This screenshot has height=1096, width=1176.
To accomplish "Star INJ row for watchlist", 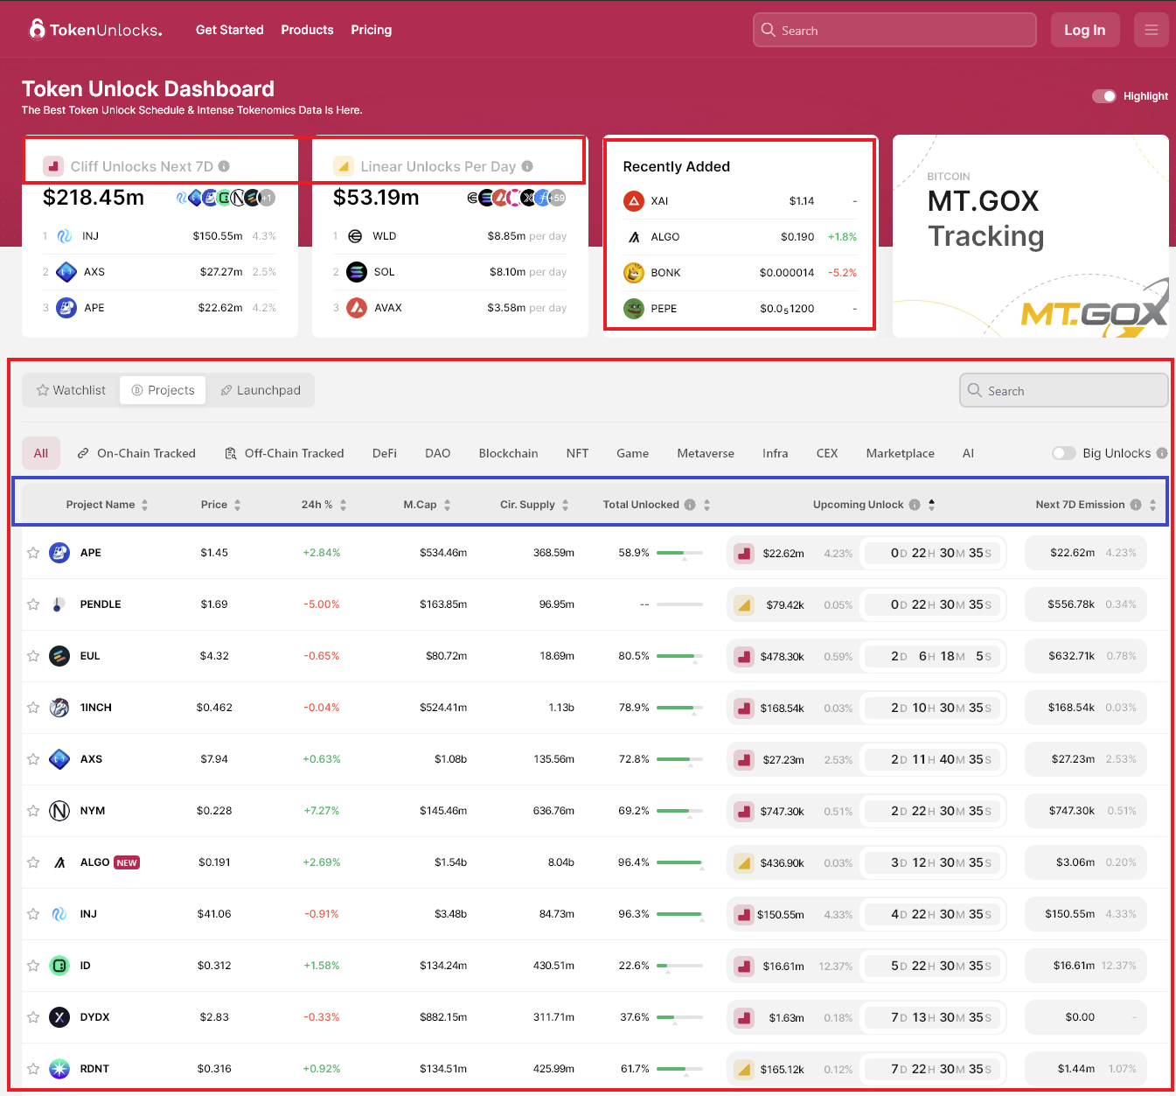I will (33, 914).
